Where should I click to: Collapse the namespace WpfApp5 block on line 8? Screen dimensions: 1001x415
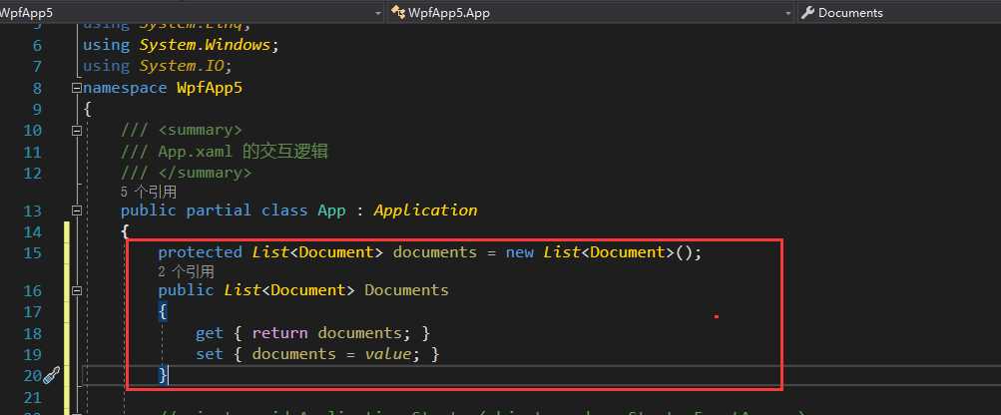pos(77,88)
